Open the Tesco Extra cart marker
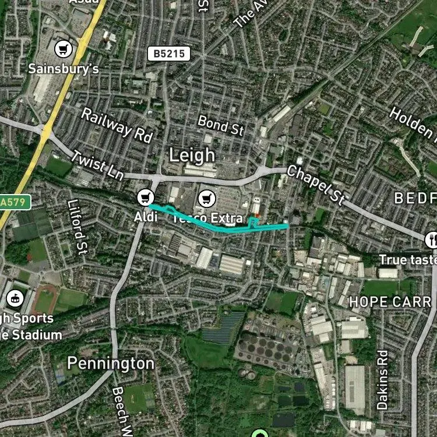 click(x=206, y=199)
